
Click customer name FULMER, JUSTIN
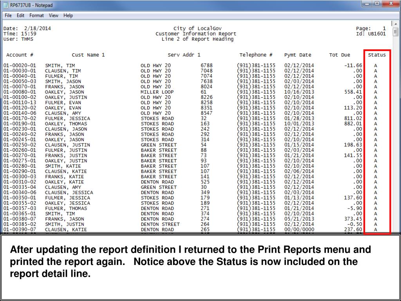[x=66, y=150]
